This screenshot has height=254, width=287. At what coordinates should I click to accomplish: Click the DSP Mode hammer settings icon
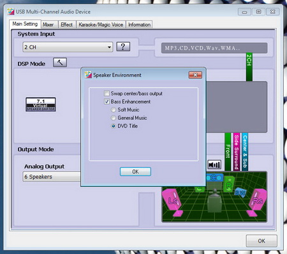(60, 63)
